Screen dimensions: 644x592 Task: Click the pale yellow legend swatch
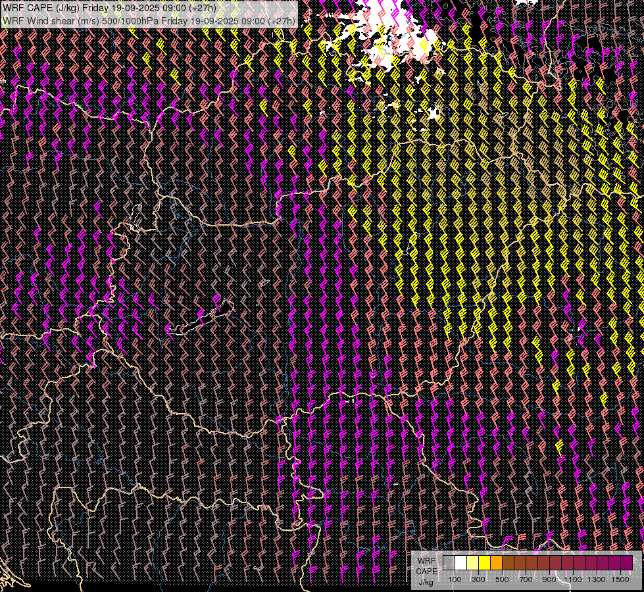[472, 562]
